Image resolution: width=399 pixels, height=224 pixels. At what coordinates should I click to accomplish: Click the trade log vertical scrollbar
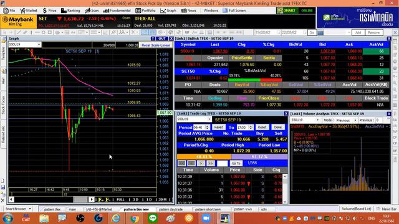click(285, 189)
